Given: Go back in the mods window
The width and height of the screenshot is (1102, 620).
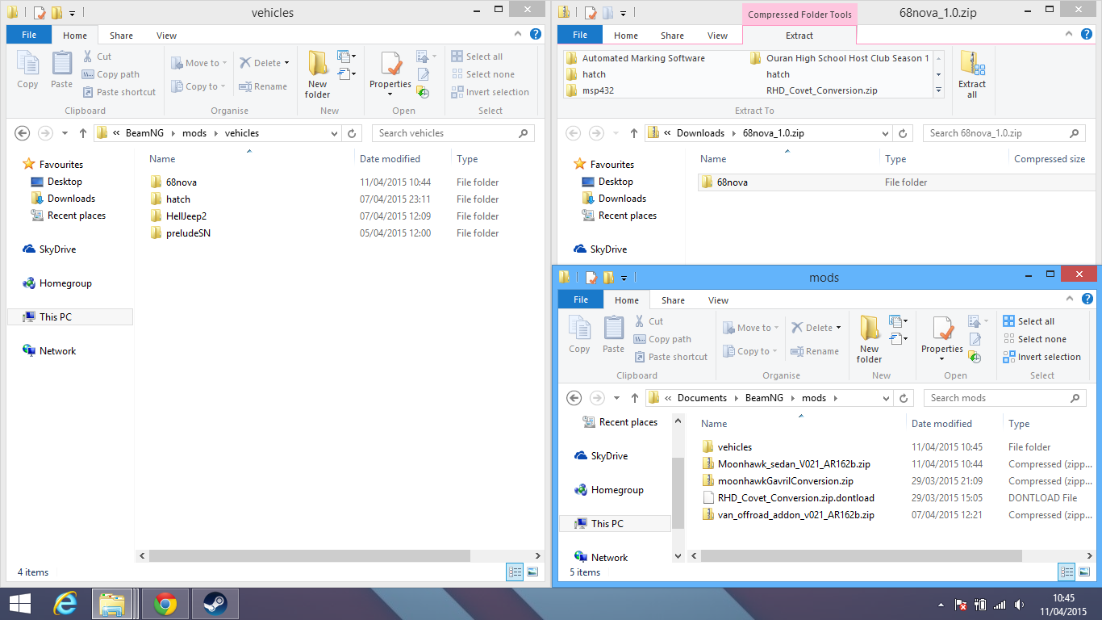Looking at the screenshot, I should [x=574, y=398].
